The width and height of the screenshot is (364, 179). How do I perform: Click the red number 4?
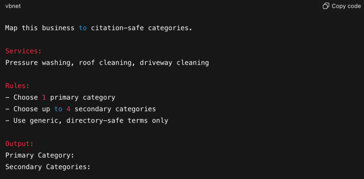click(x=68, y=109)
